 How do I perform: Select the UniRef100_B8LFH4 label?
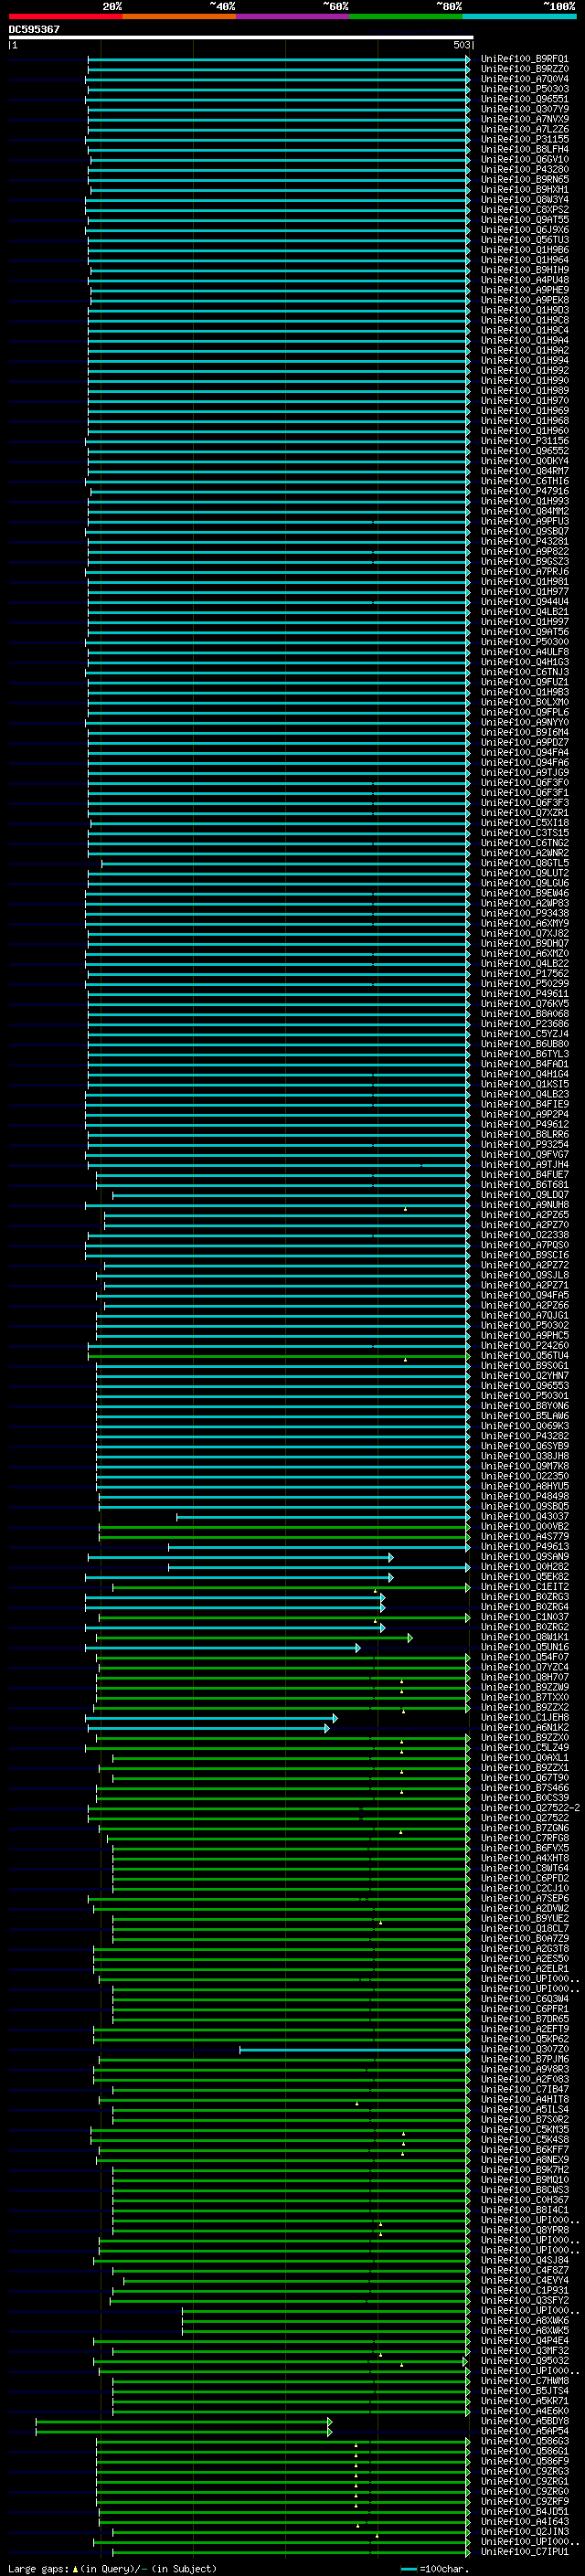tap(524, 149)
